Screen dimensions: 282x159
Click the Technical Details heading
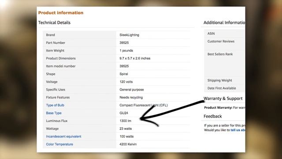point(54,23)
